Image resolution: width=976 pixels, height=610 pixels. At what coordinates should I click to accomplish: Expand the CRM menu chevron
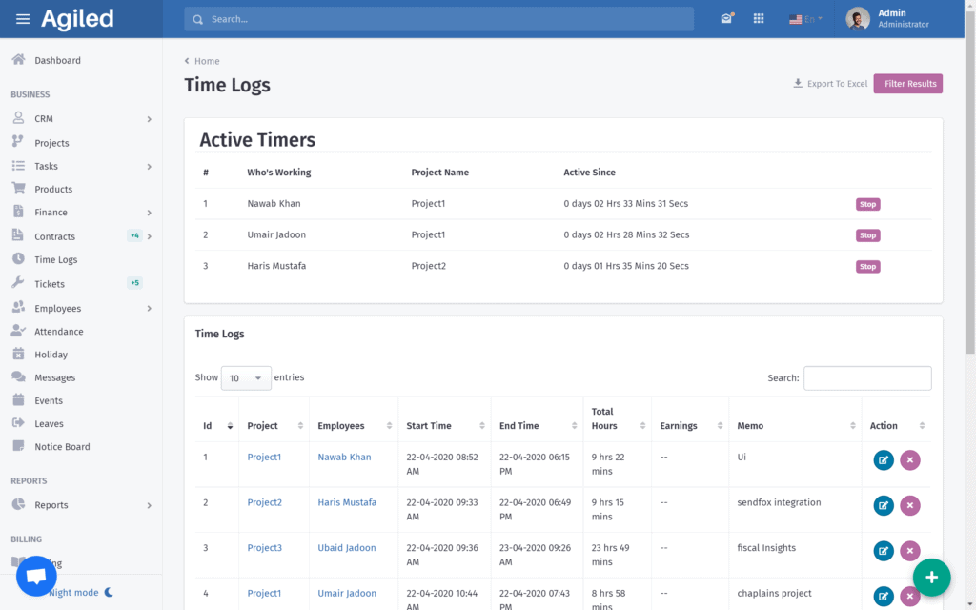pyautogui.click(x=150, y=119)
